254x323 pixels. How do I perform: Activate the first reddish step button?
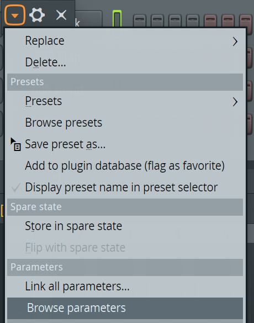coord(210,20)
